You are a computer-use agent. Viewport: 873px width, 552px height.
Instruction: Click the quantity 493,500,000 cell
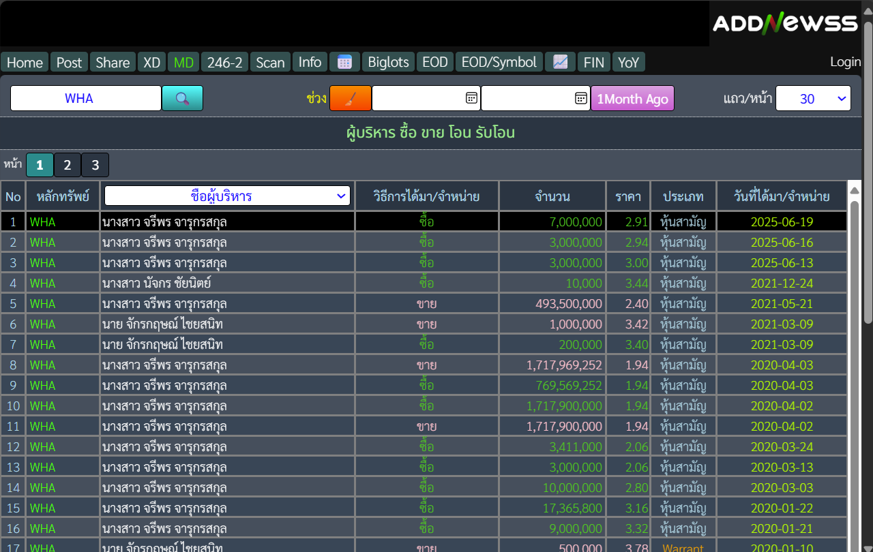552,303
